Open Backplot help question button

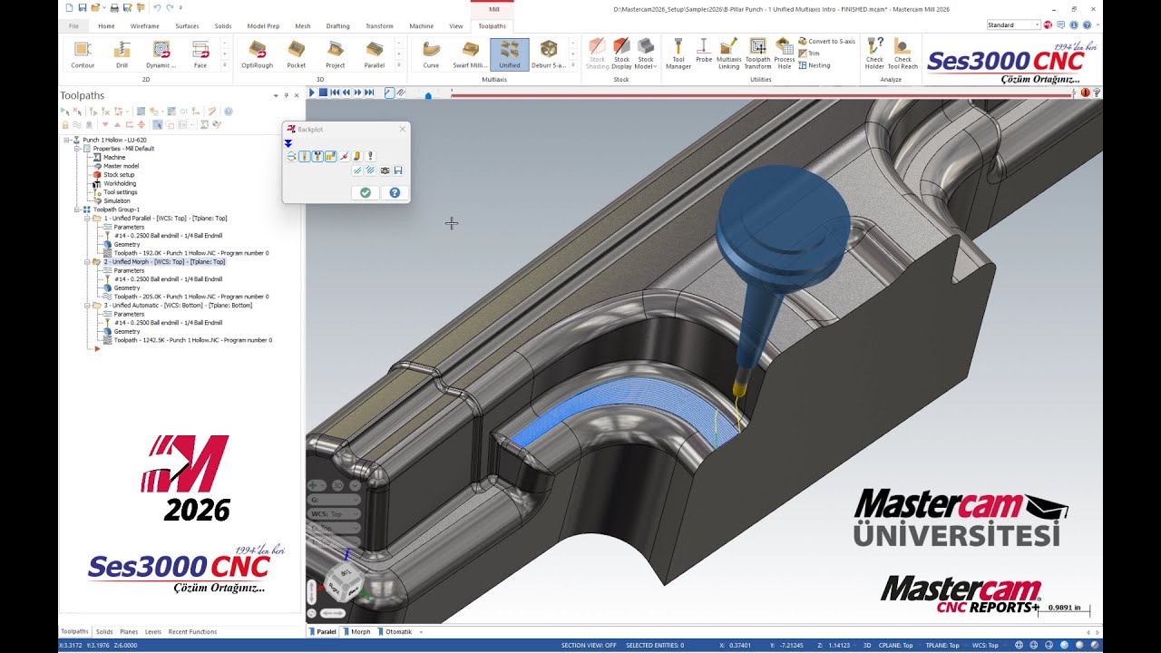(395, 192)
